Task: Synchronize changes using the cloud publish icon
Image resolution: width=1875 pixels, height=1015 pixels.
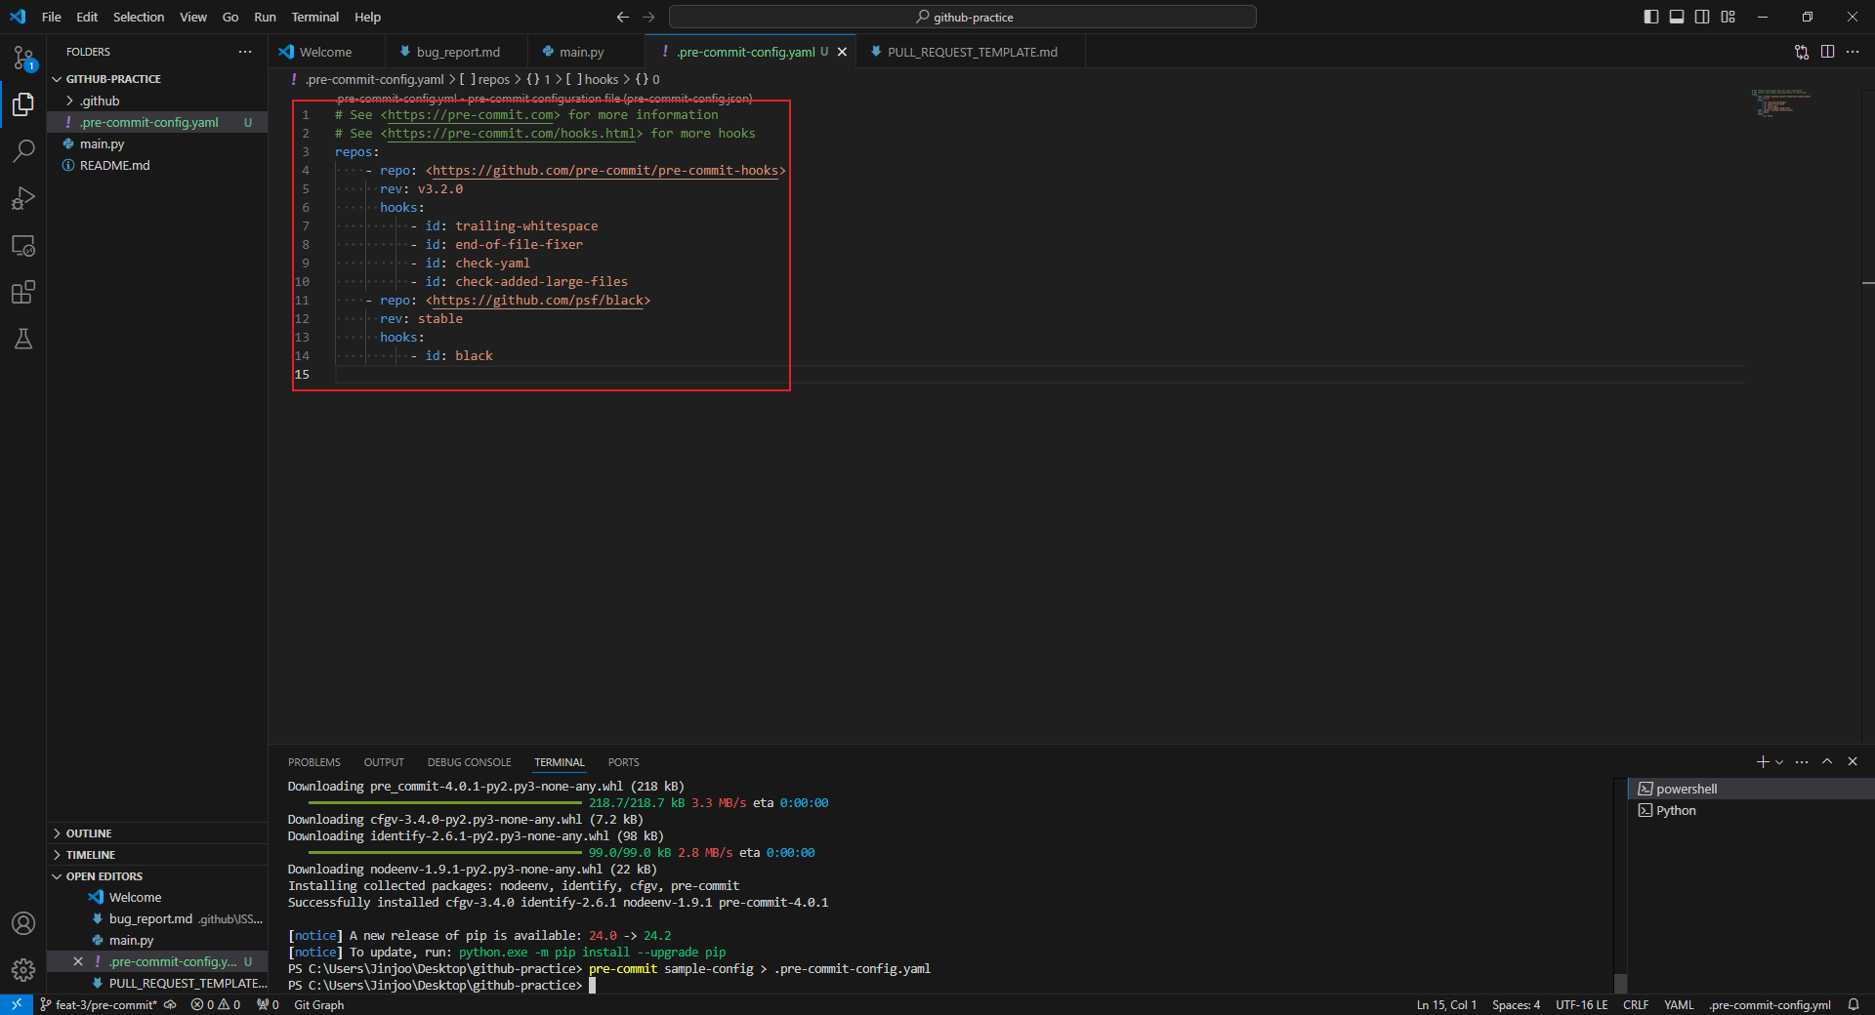Action: tap(170, 1004)
